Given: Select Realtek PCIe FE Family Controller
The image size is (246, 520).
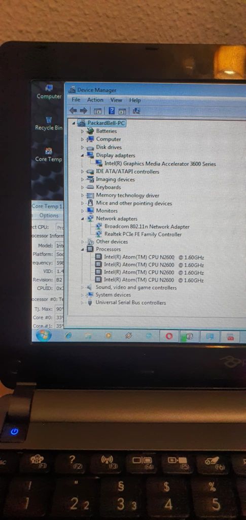Looking at the screenshot, I should pyautogui.click(x=143, y=235).
